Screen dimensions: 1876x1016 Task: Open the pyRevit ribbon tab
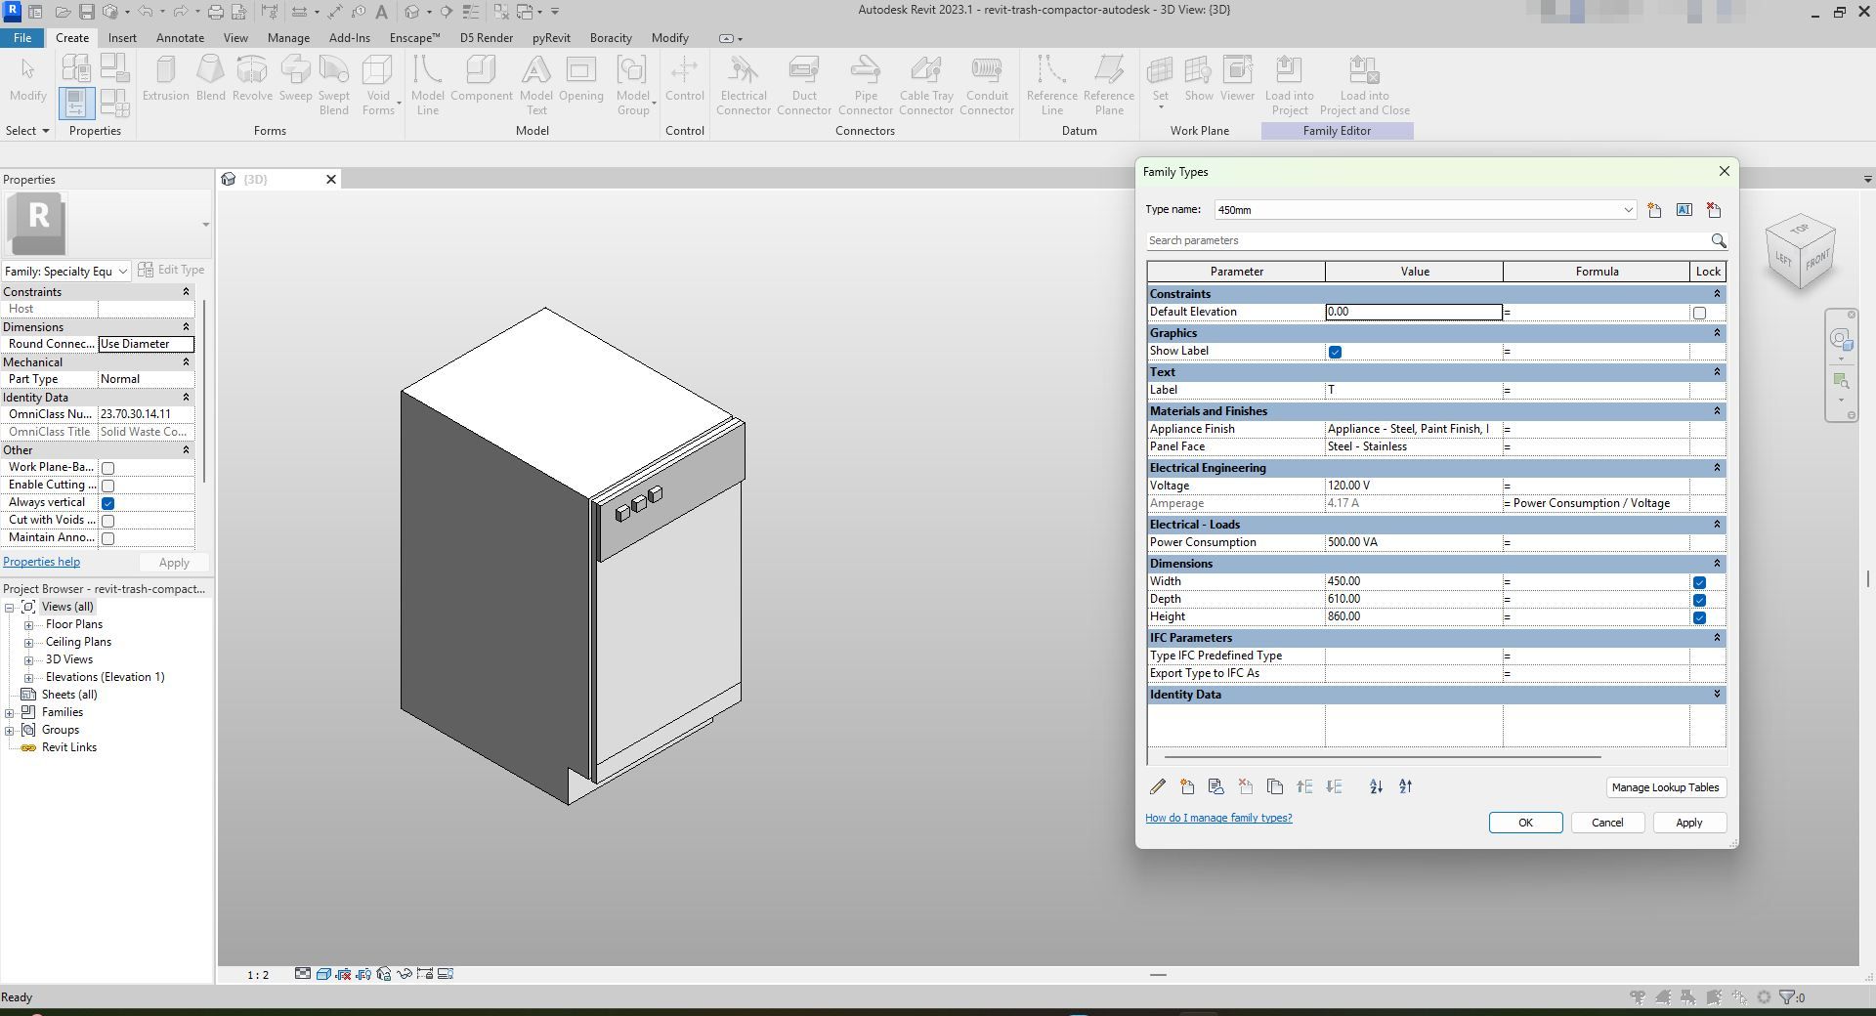coord(551,38)
